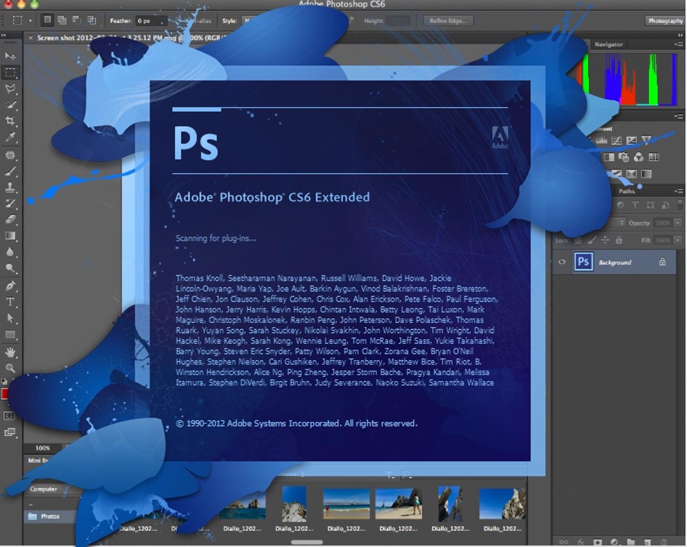Screen dimensions: 687x547
Task: Select the Eraser tool
Action: (x=10, y=219)
